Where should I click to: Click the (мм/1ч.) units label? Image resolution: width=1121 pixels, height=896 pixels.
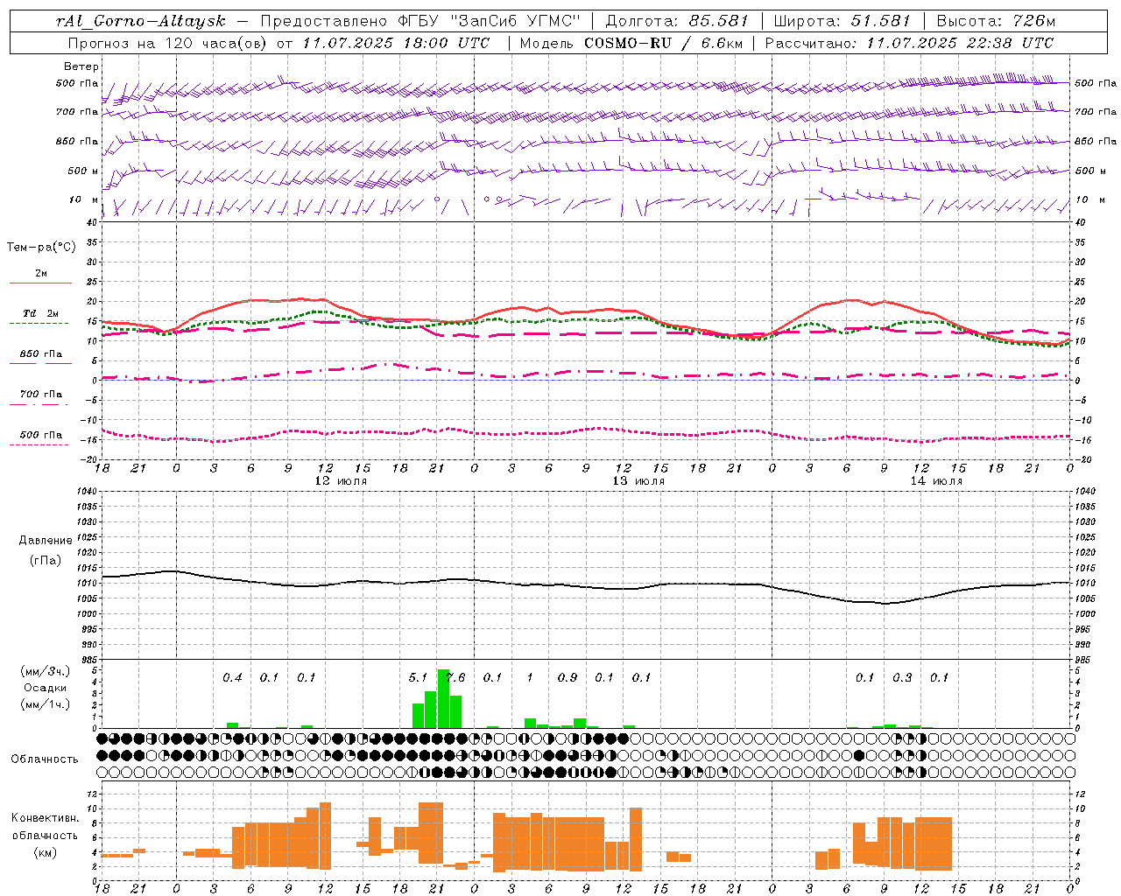[x=45, y=704]
